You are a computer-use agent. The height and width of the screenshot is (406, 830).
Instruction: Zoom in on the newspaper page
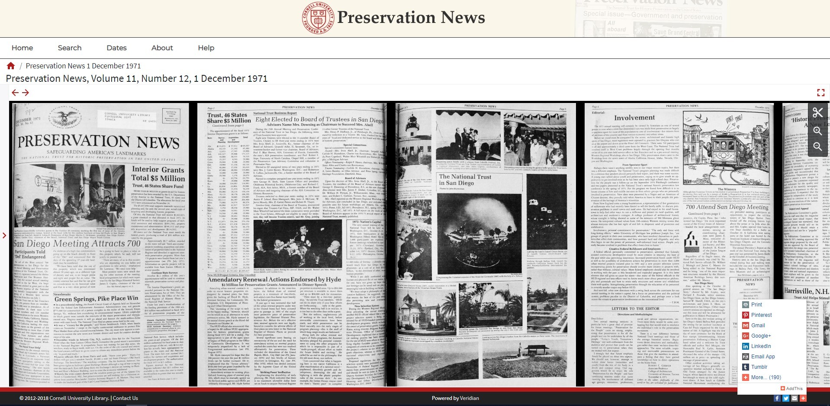point(817,131)
